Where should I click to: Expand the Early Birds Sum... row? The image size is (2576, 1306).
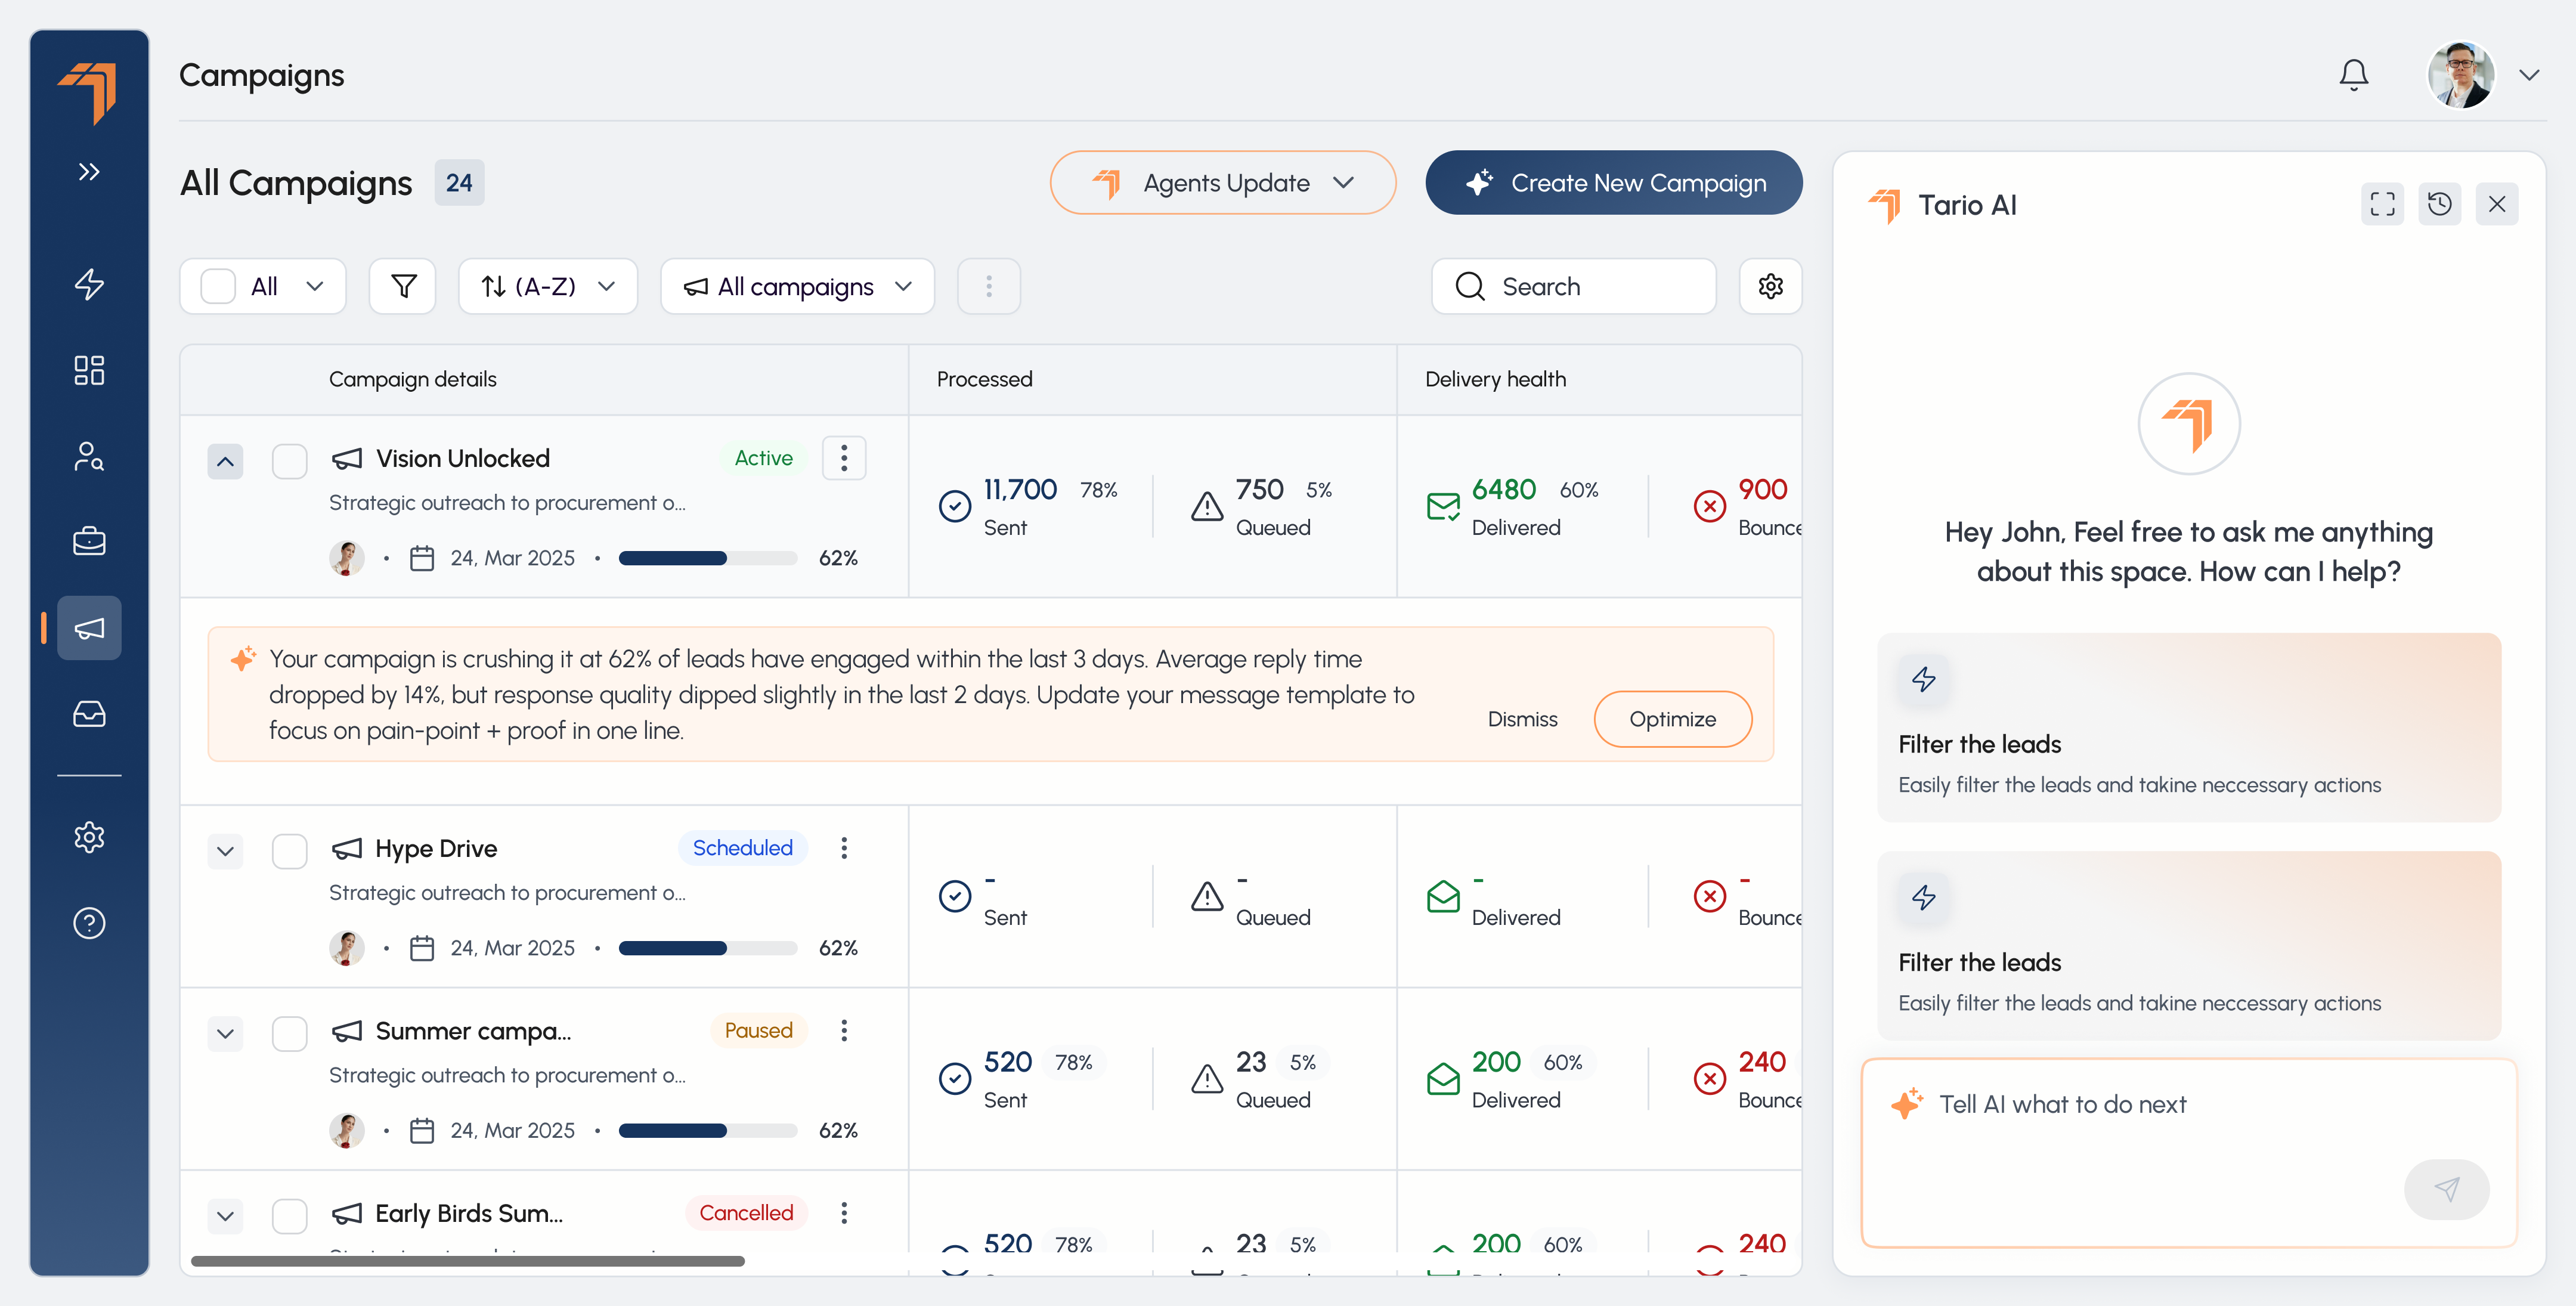(225, 1216)
